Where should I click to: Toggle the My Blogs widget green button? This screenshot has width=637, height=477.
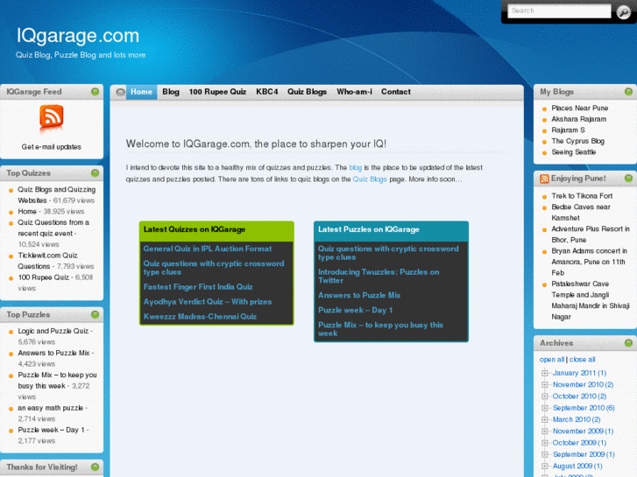click(628, 92)
